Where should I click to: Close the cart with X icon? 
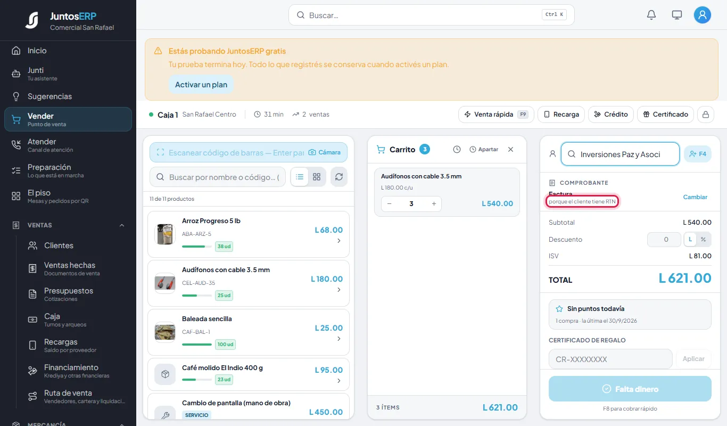[511, 150]
